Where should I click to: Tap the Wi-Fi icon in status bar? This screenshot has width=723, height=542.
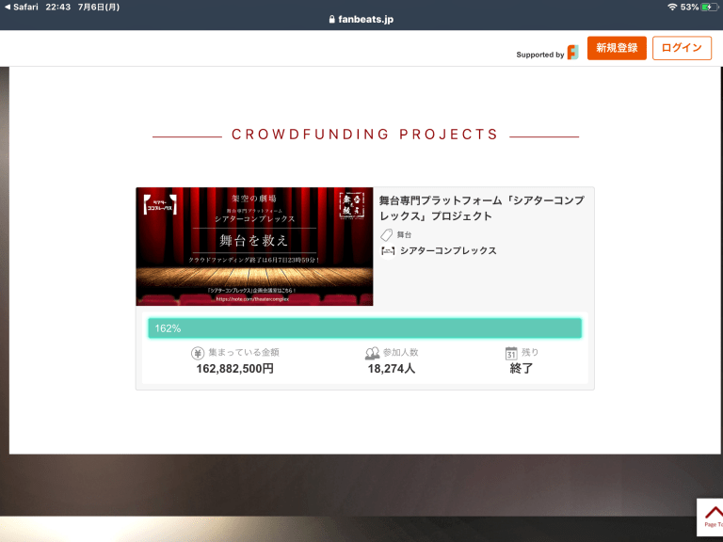[x=671, y=7]
